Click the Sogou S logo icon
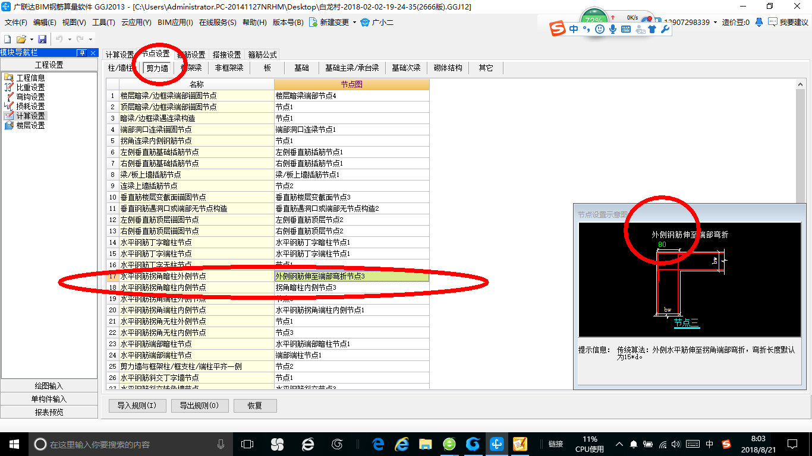Screen dimensions: 812x456 pos(557,28)
